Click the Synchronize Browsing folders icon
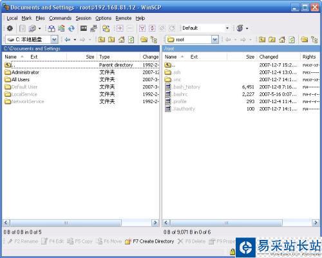 106,28
